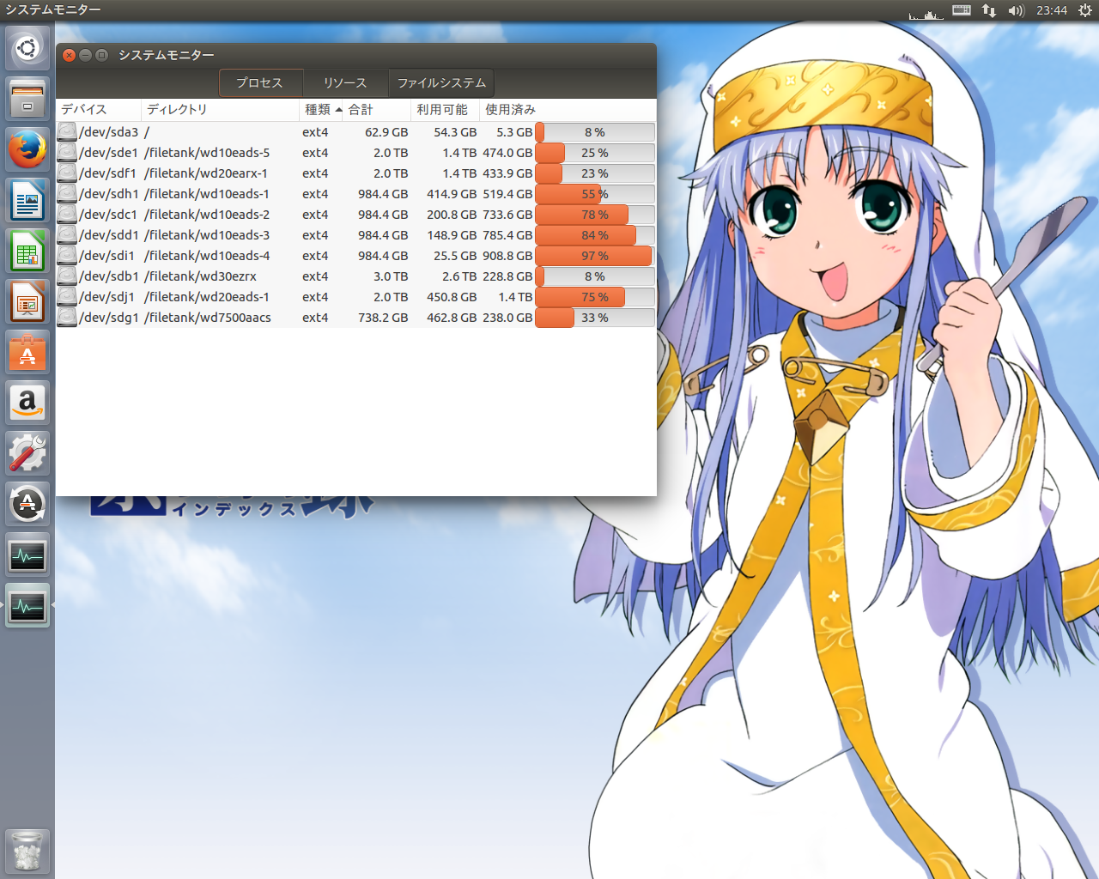Switch to the ファイルシステム tab
This screenshot has width=1099, height=879.
(x=441, y=83)
